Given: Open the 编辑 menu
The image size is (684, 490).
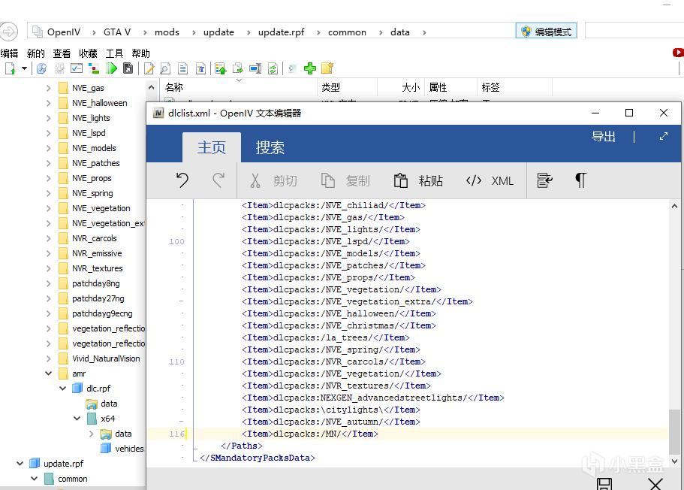Looking at the screenshot, I should (x=9, y=53).
